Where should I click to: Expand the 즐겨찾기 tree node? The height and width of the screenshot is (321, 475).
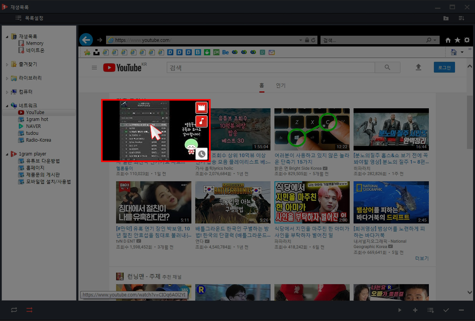click(x=7, y=64)
